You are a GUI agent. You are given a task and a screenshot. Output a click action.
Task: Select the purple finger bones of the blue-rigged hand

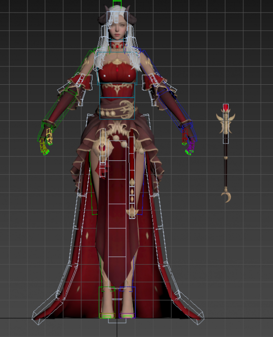tap(191, 146)
